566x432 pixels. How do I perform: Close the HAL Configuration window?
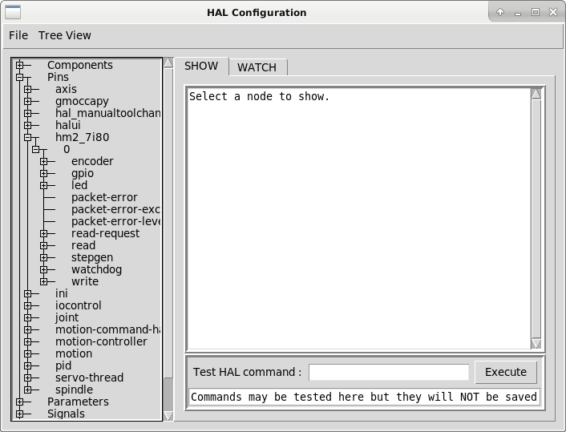click(x=553, y=12)
